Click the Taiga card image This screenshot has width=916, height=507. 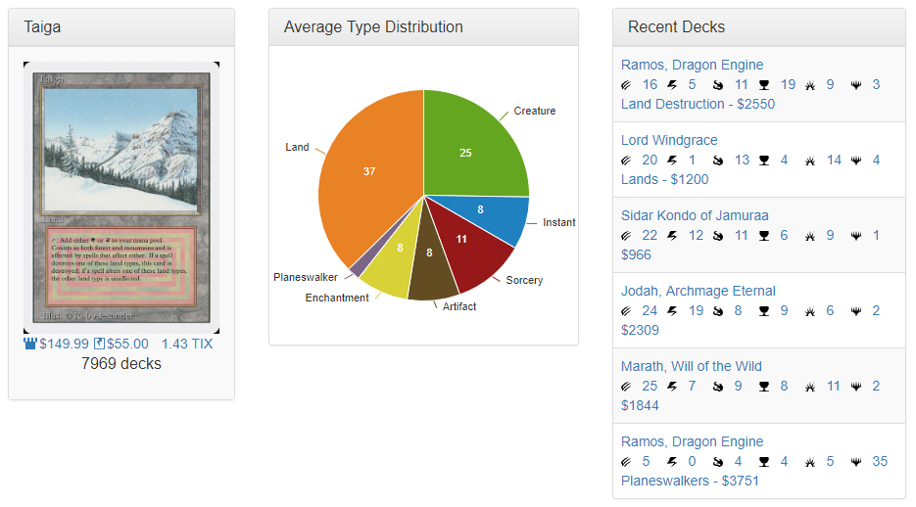[121, 198]
